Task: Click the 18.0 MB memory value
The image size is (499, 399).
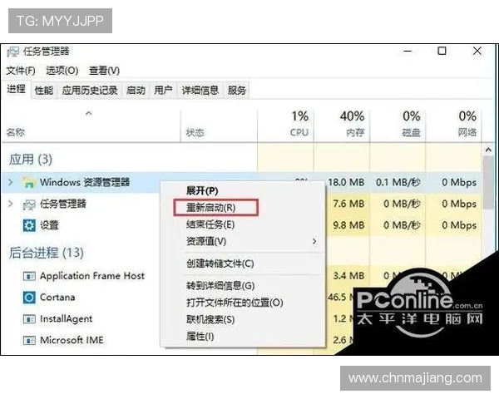Action: pos(346,182)
